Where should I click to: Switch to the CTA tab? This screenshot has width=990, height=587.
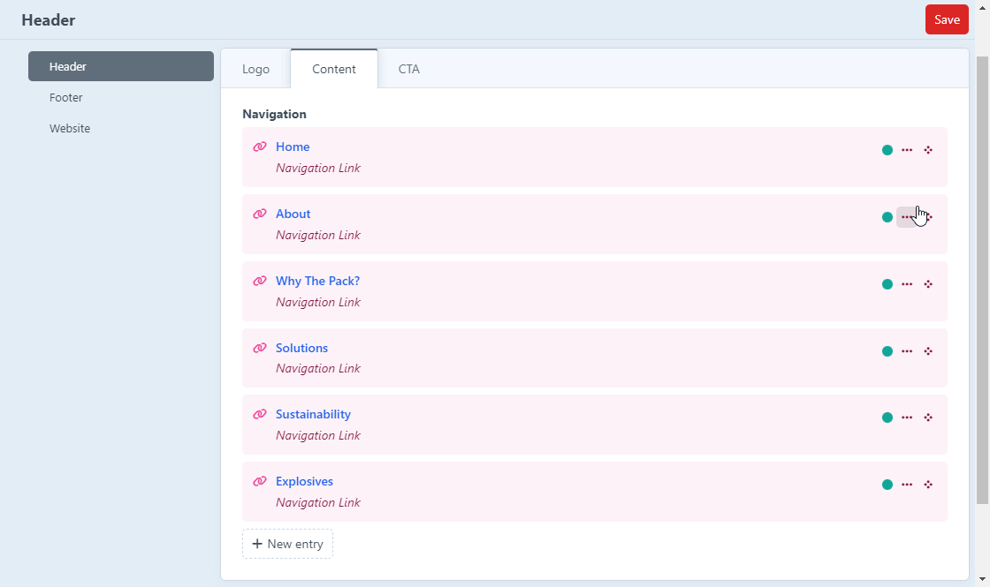pyautogui.click(x=408, y=69)
